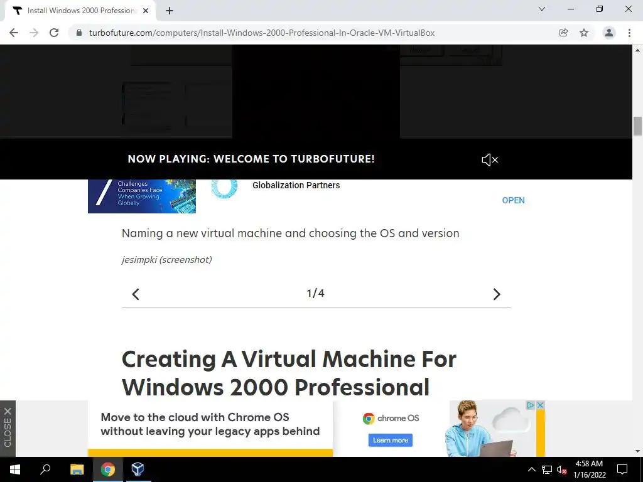Click the page scrollbar thumb
Image resolution: width=643 pixels, height=482 pixels.
637,126
